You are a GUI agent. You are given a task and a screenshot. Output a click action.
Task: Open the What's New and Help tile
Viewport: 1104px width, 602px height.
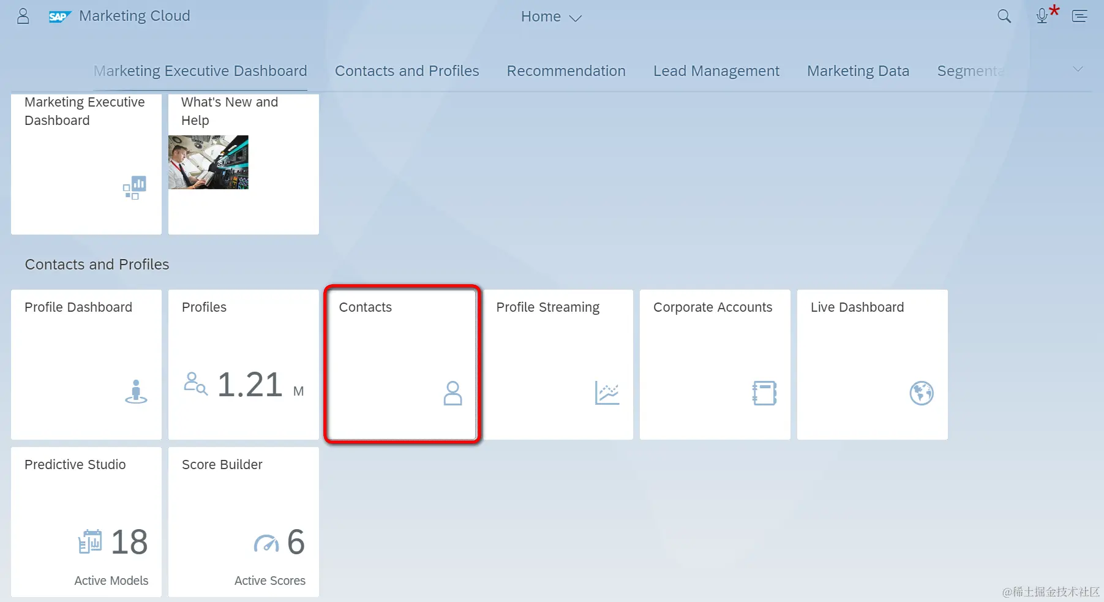(x=244, y=164)
